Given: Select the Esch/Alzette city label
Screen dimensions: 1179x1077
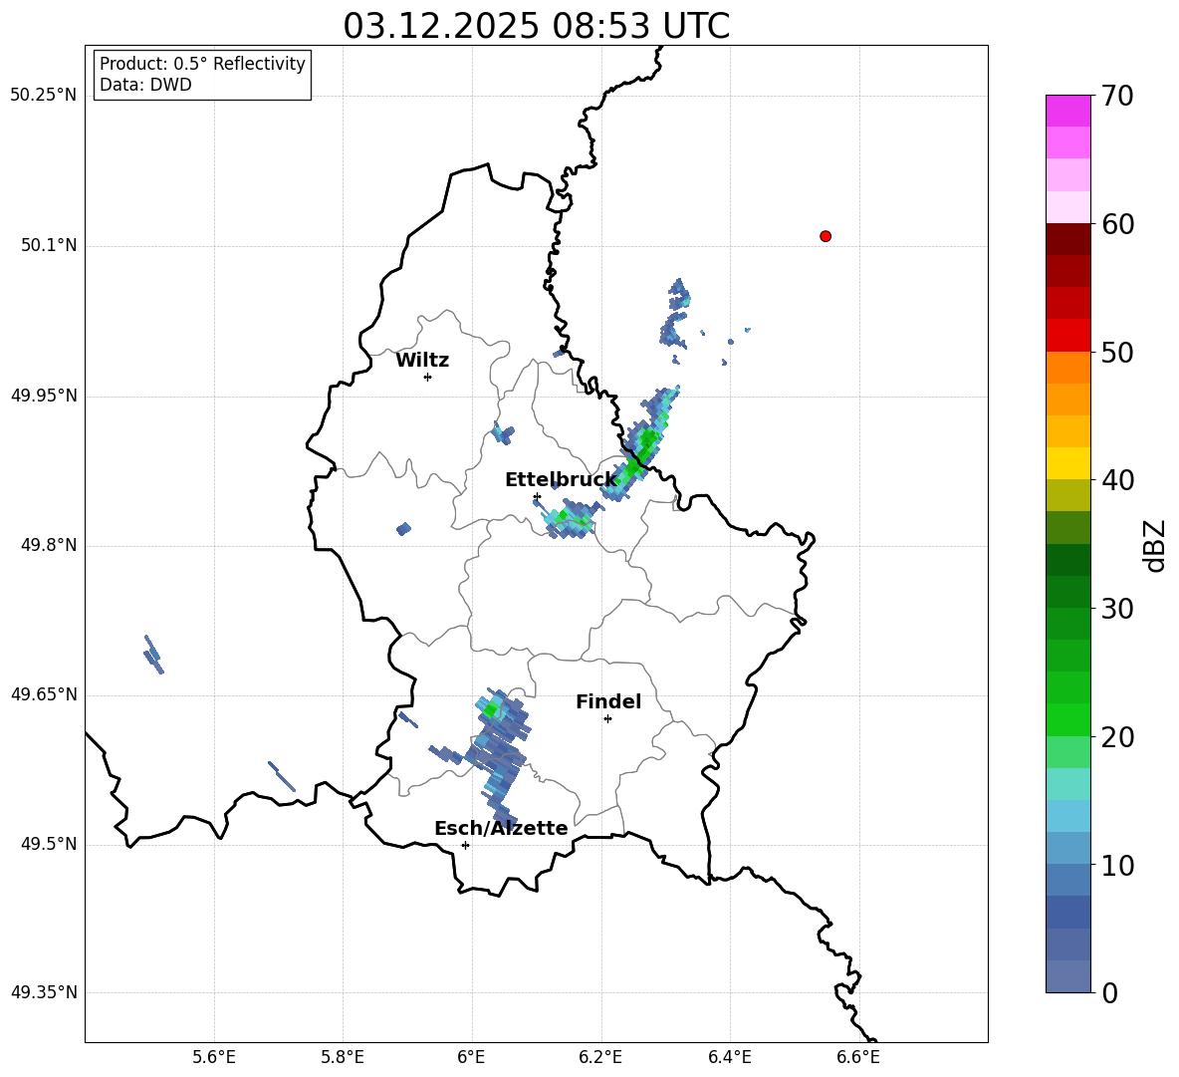Looking at the screenshot, I should click(501, 828).
